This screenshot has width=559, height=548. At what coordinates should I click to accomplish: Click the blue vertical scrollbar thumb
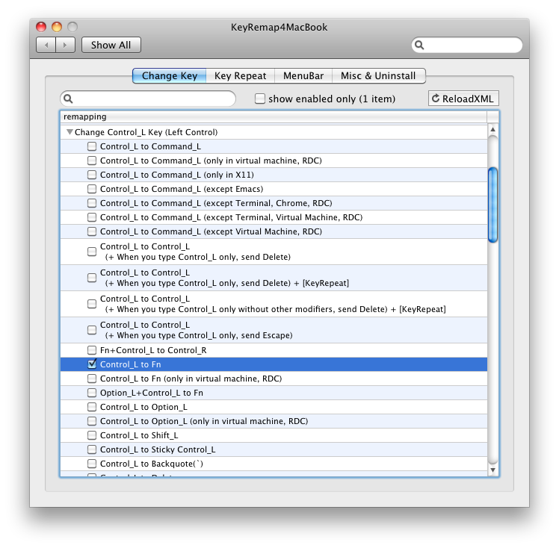(492, 205)
